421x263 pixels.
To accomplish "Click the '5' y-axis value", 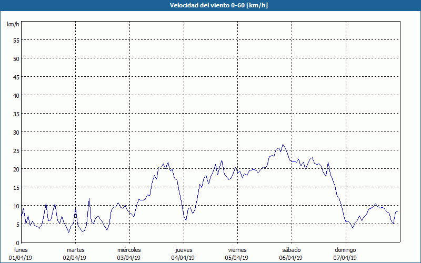I will click(x=18, y=225).
